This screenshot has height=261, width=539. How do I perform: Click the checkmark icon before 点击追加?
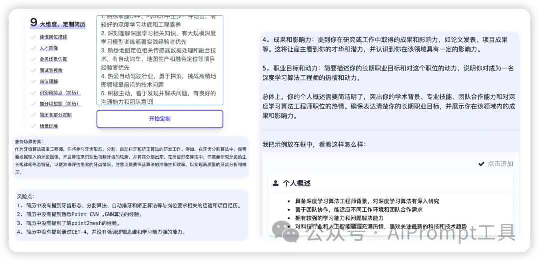[x=481, y=164]
